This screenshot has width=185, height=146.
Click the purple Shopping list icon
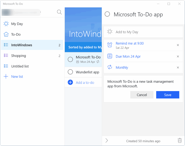(x=6, y=55)
